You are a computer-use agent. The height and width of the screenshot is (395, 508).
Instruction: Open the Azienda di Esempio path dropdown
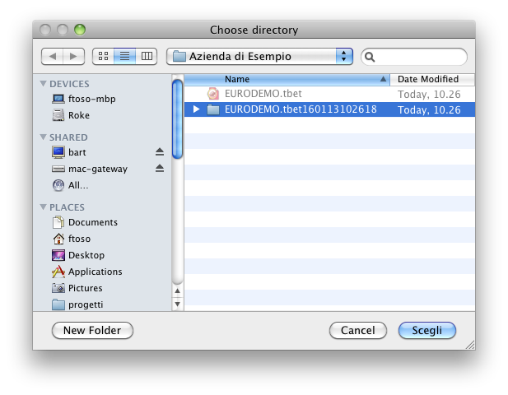pos(259,57)
